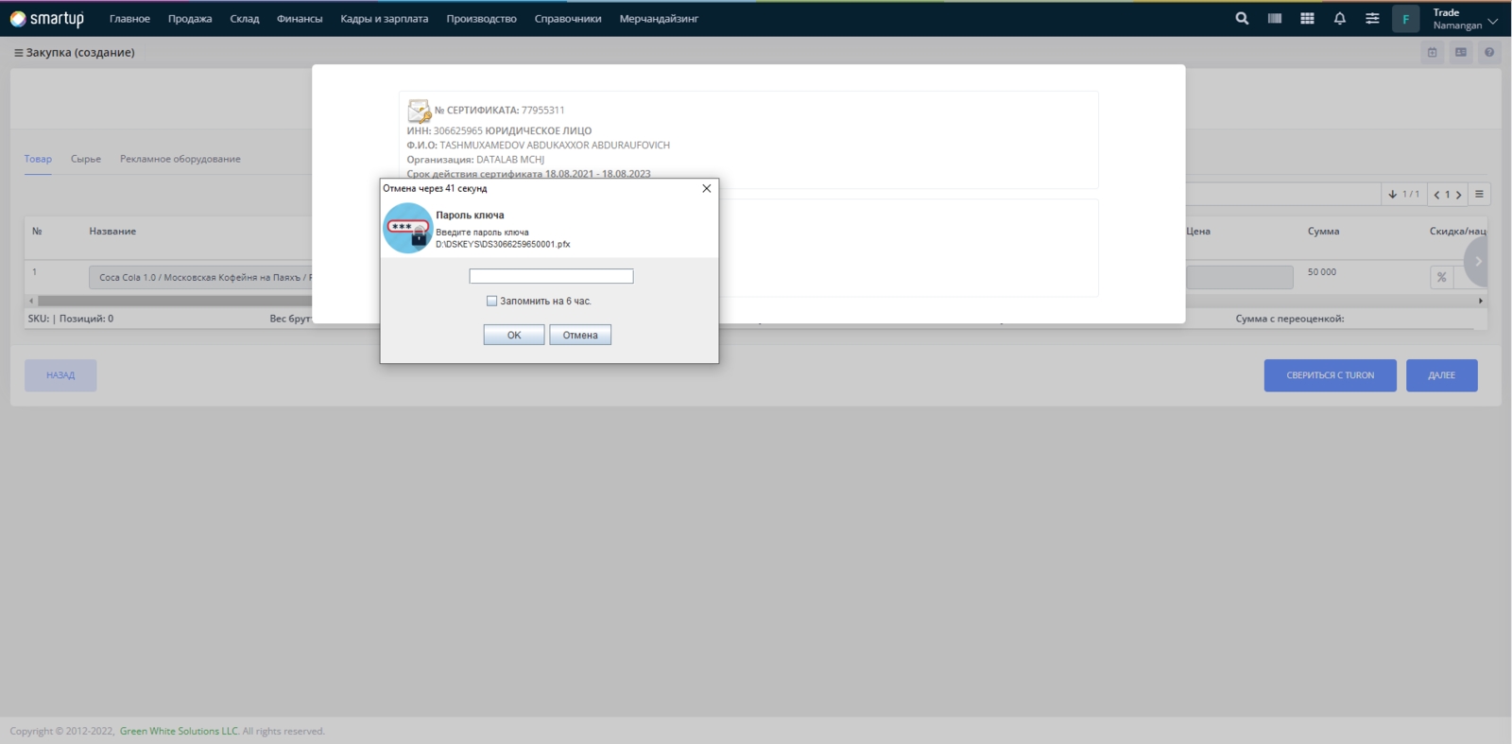Screen dimensions: 1512x744
Task: Open the barcode scanner icon
Action: [x=1275, y=19]
